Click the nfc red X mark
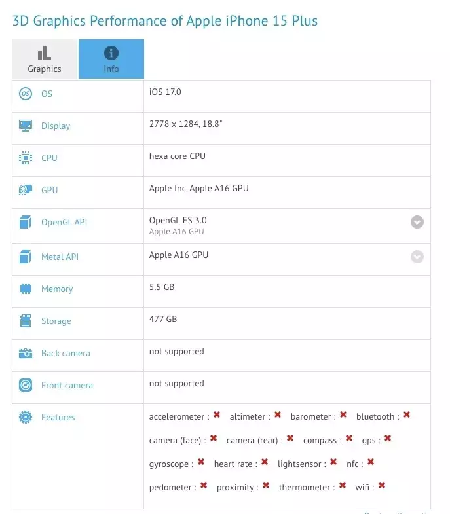Image resolution: width=450 pixels, height=514 pixels. coord(371,462)
